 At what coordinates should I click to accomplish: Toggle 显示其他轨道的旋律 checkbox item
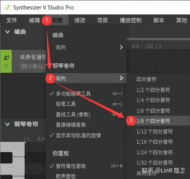click(86, 135)
